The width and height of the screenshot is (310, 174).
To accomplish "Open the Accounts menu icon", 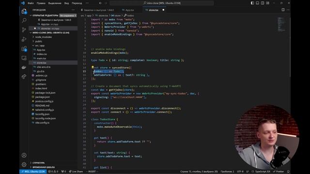I will [x=24, y=155].
